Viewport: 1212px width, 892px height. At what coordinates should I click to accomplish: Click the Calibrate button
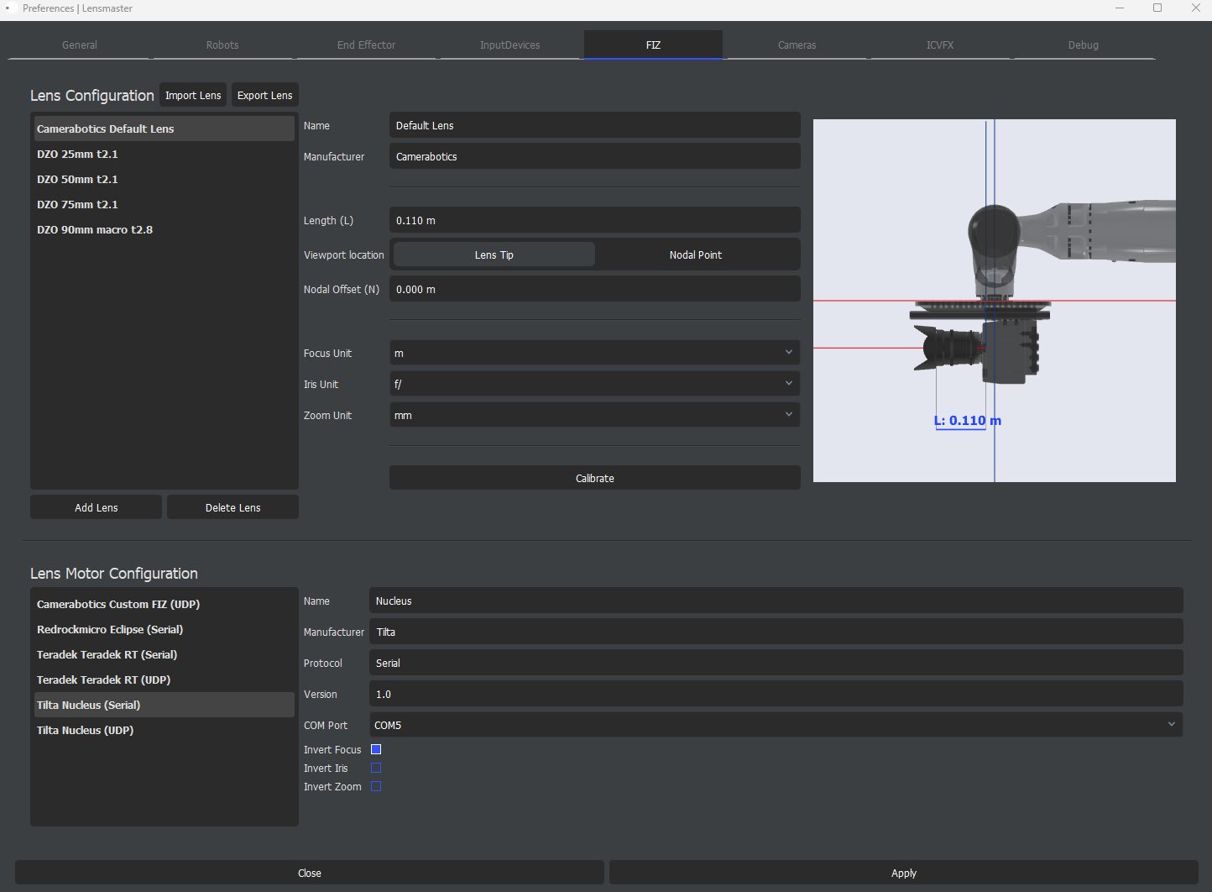[x=595, y=478]
